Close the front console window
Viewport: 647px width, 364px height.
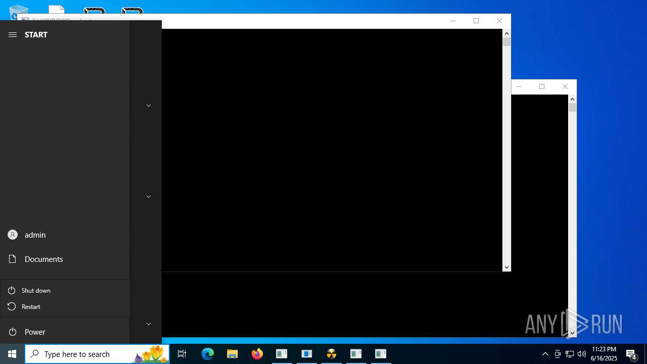(499, 21)
